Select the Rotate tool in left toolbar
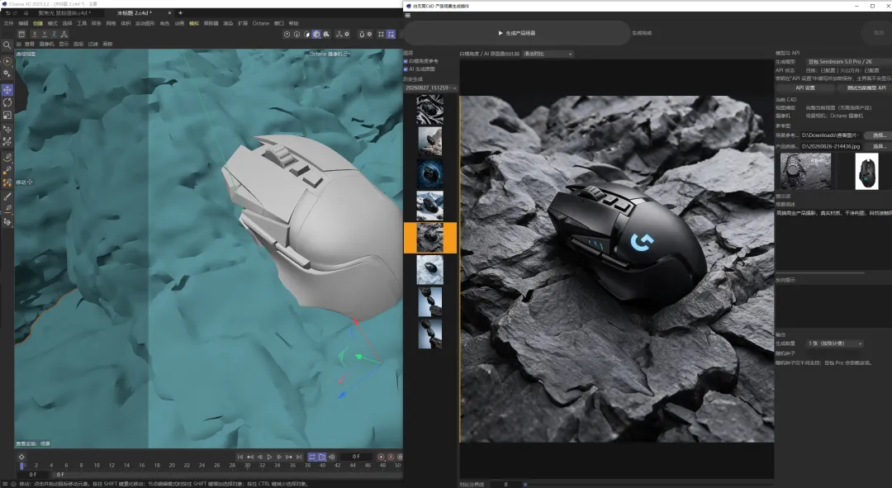This screenshot has width=892, height=488. tap(7, 102)
